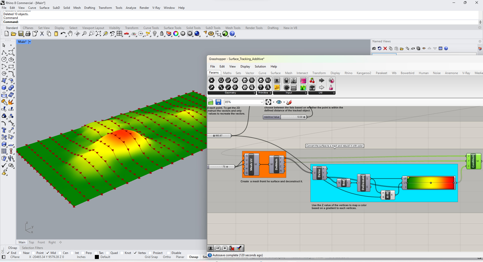Image resolution: width=483 pixels, height=262 pixels.
Task: Save the Grasshopper document with blue disk icon
Action: click(218, 102)
